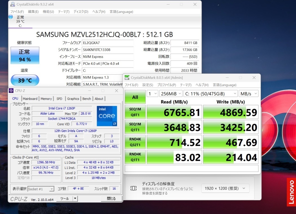Click the display resolution icon in Settings
This screenshot has height=214, width=296.
[133, 188]
